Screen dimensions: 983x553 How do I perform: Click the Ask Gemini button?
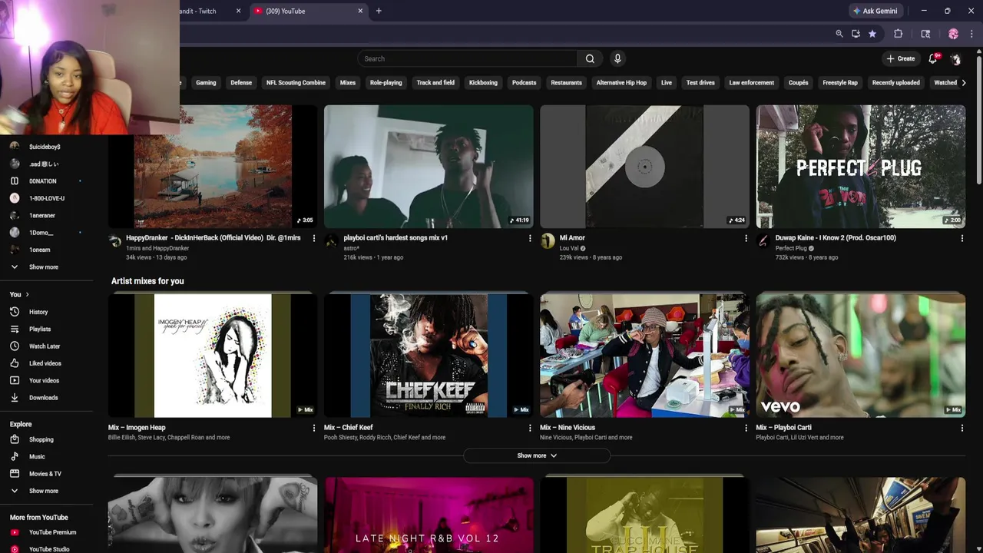875,11
